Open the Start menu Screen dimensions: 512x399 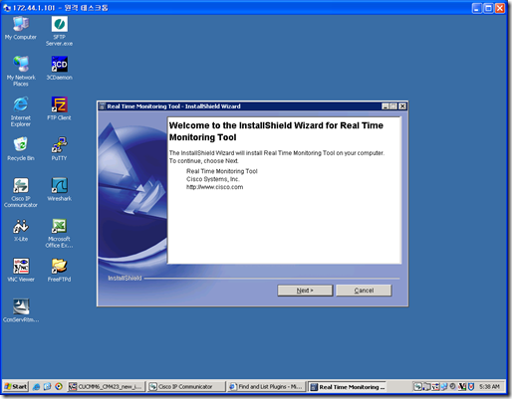pos(16,386)
